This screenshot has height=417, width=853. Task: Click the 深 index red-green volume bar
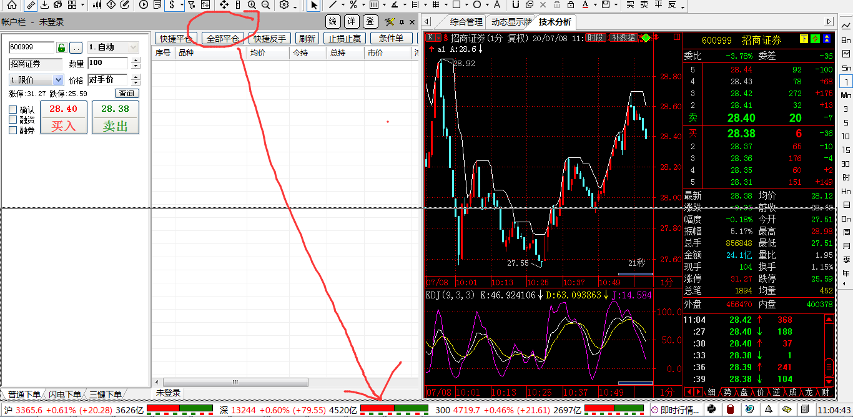click(x=394, y=410)
